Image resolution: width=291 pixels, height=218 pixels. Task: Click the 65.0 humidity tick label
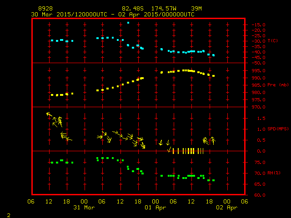[260, 184]
